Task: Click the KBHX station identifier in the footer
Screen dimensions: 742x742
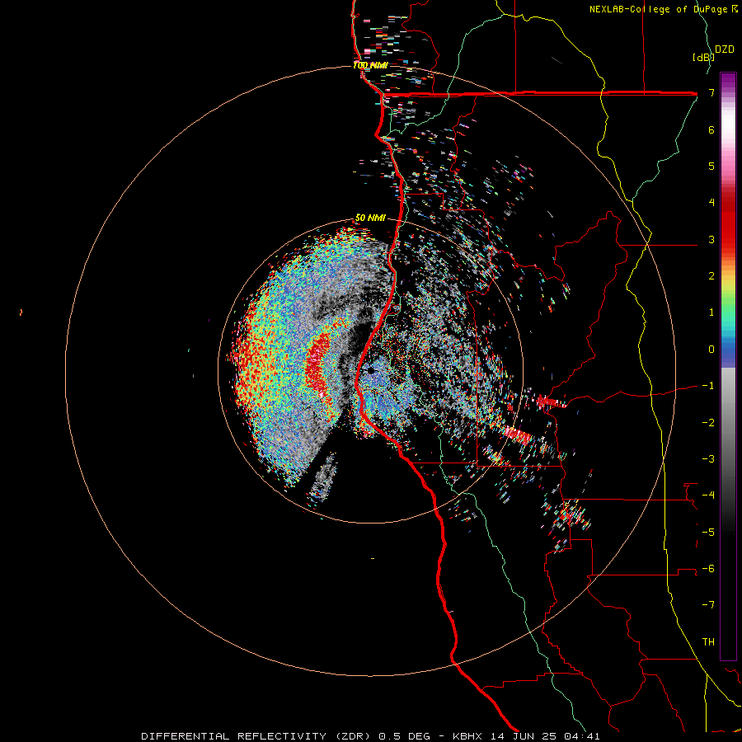Action: click(x=467, y=736)
